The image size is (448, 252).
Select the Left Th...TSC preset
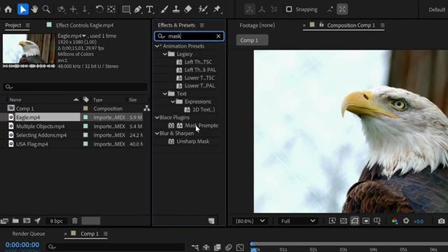[x=198, y=62]
